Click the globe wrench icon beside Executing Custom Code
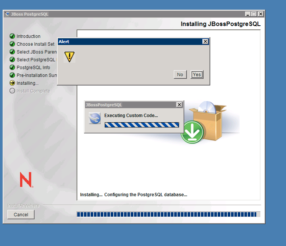The height and width of the screenshot is (246, 286). coord(95,118)
